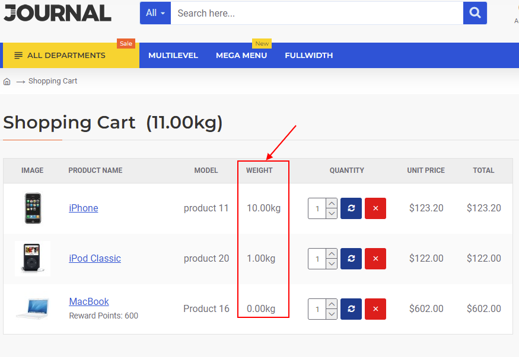Image resolution: width=519 pixels, height=357 pixels.
Task: Click the refresh icon on the iPod Classic row
Action: click(x=351, y=259)
